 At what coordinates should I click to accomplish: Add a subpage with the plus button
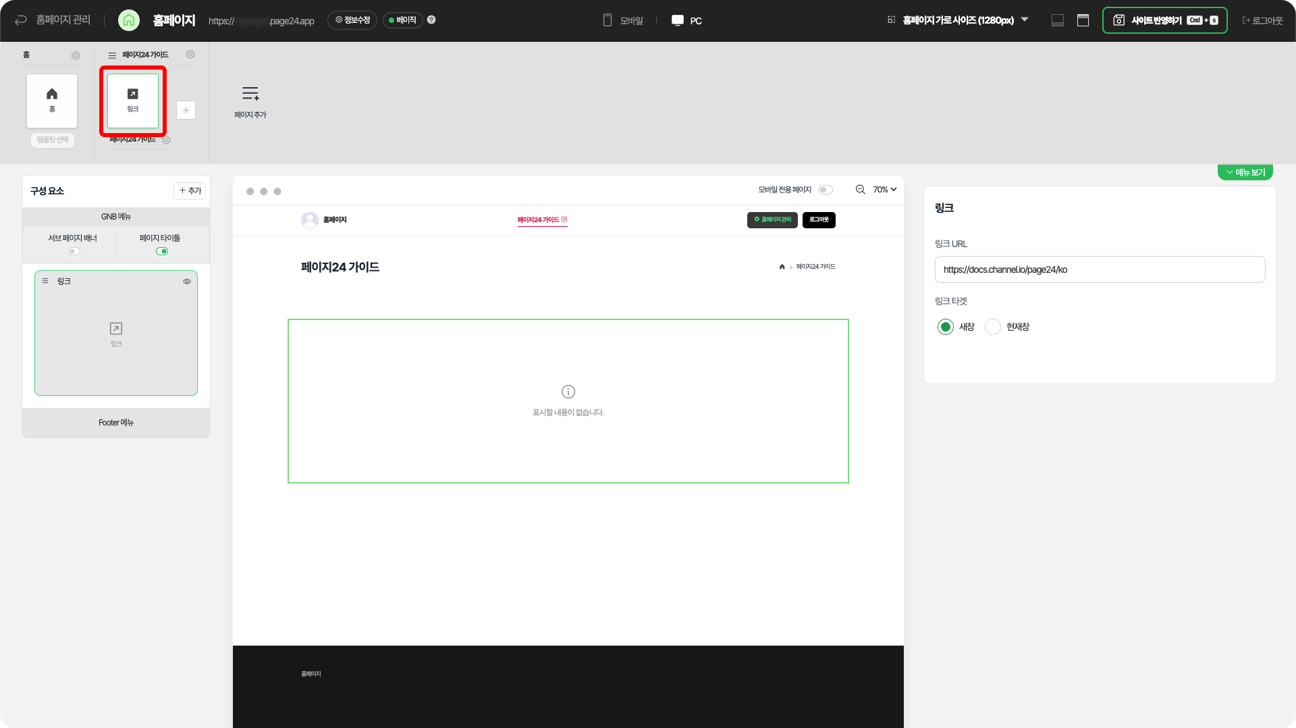(x=186, y=110)
